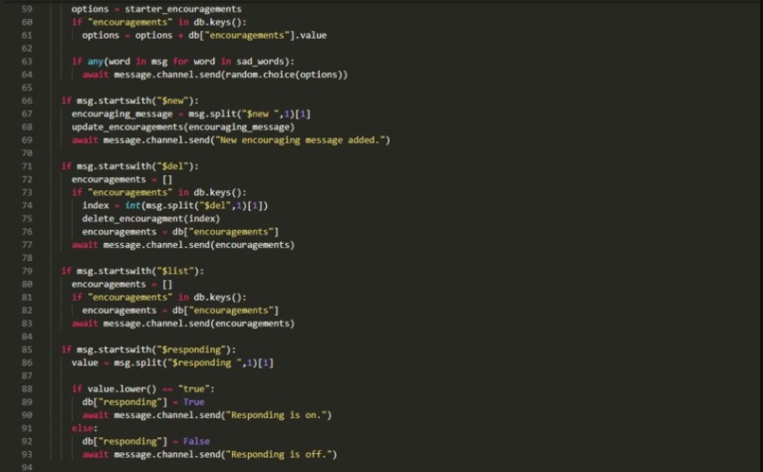
Task: Click the msg.startswith("$new") line
Action: coord(130,101)
